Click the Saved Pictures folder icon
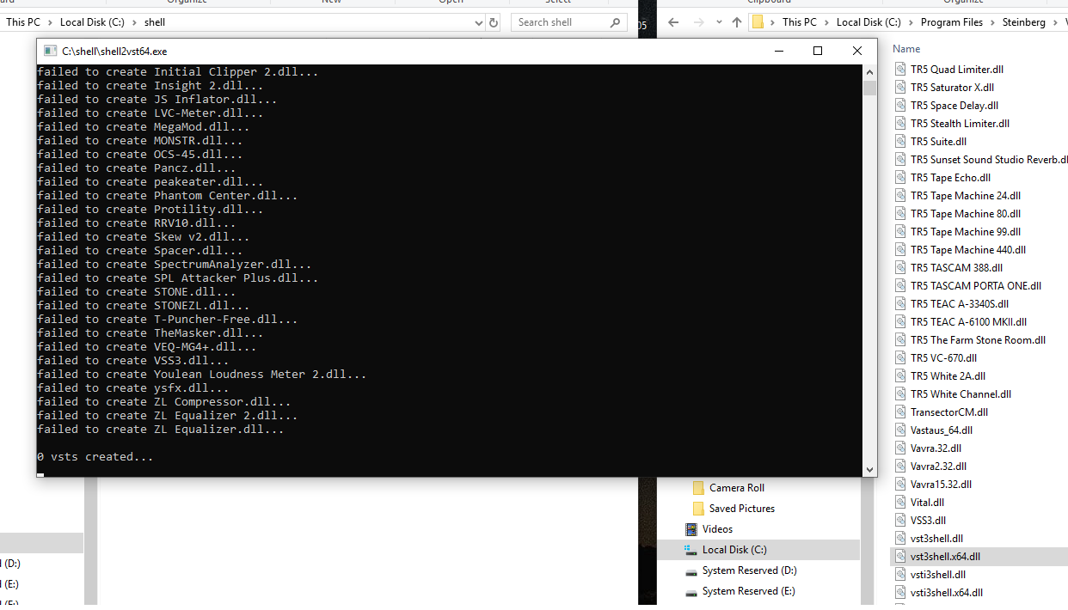The height and width of the screenshot is (610, 1068). point(698,509)
